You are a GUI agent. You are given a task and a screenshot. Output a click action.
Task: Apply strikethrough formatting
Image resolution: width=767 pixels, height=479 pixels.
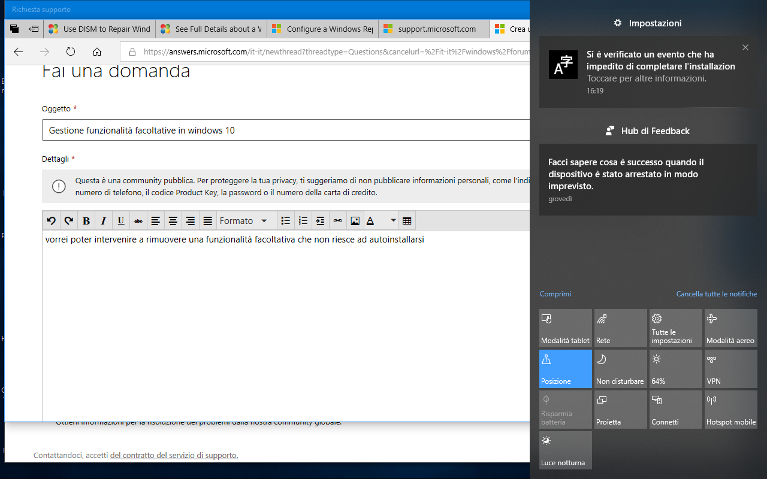tap(138, 221)
